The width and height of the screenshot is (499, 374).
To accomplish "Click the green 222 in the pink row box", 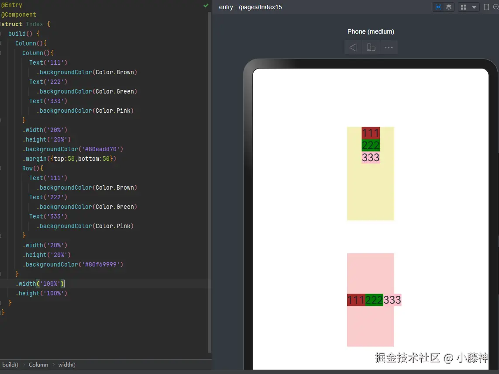I will (374, 300).
